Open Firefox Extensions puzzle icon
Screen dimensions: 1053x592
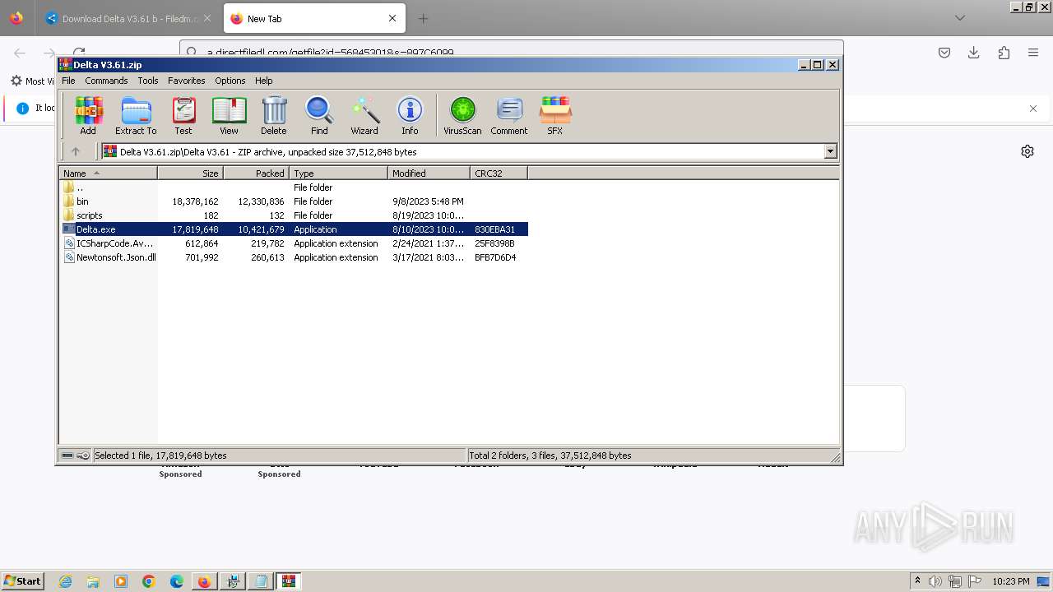(1004, 53)
